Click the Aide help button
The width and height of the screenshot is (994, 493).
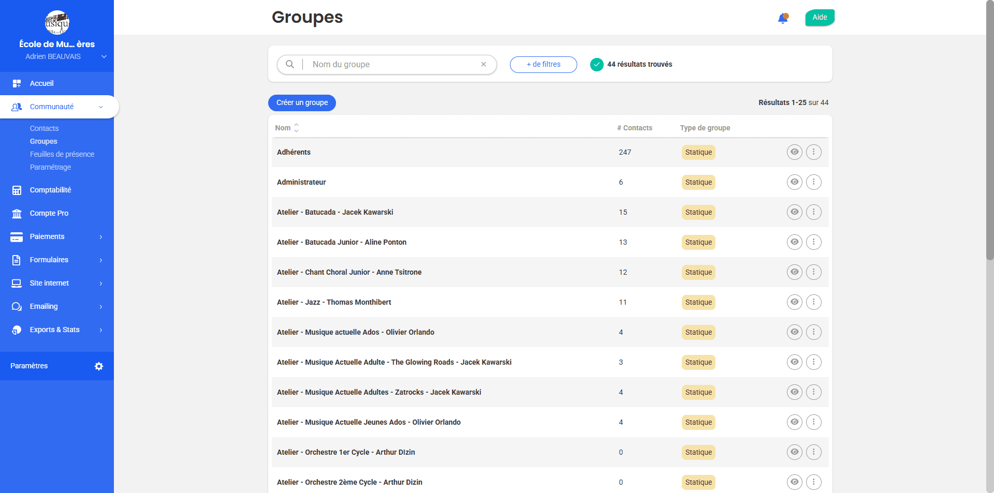820,18
